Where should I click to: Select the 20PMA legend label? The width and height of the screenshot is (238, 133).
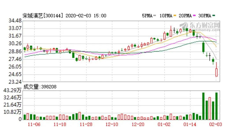tap(185, 16)
